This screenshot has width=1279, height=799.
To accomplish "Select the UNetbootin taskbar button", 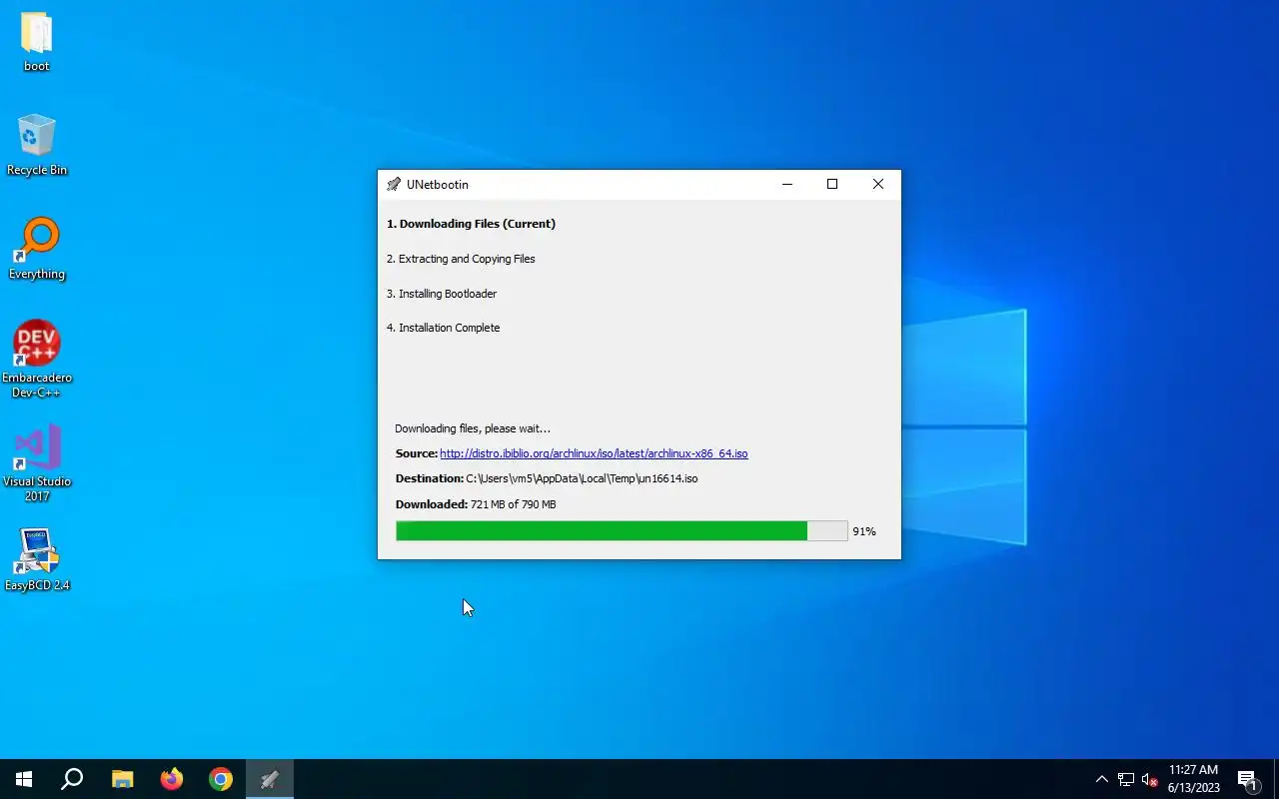I will click(270, 779).
